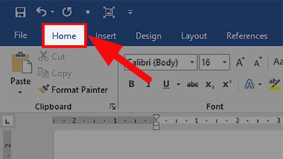The image size is (283, 159).
Task: Open the Calibri (Body) font name dropdown
Action: coord(192,63)
